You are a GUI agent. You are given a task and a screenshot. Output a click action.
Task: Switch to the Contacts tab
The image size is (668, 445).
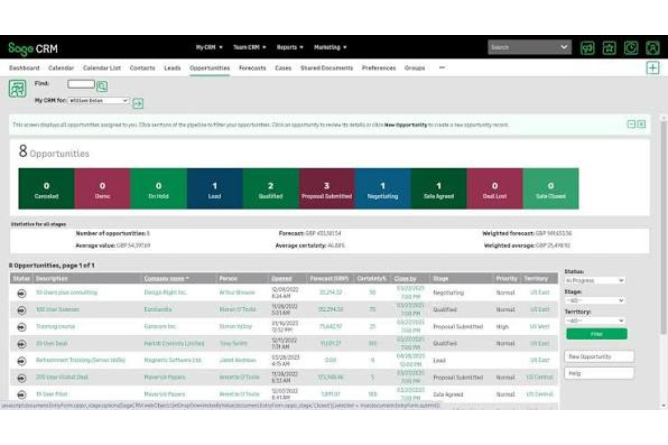coord(142,68)
